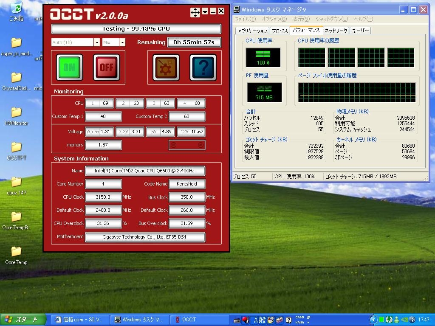This screenshot has height=326, width=435.
Task: Switch to the ユーザー tab
Action: tap(360, 31)
